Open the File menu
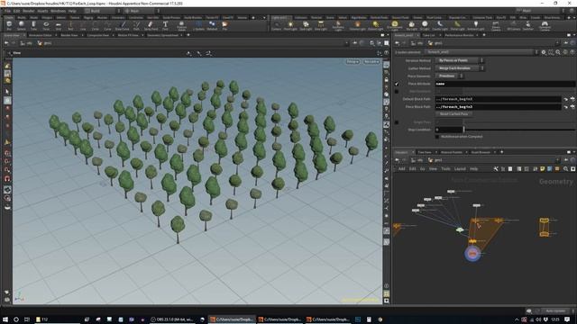 7,11
